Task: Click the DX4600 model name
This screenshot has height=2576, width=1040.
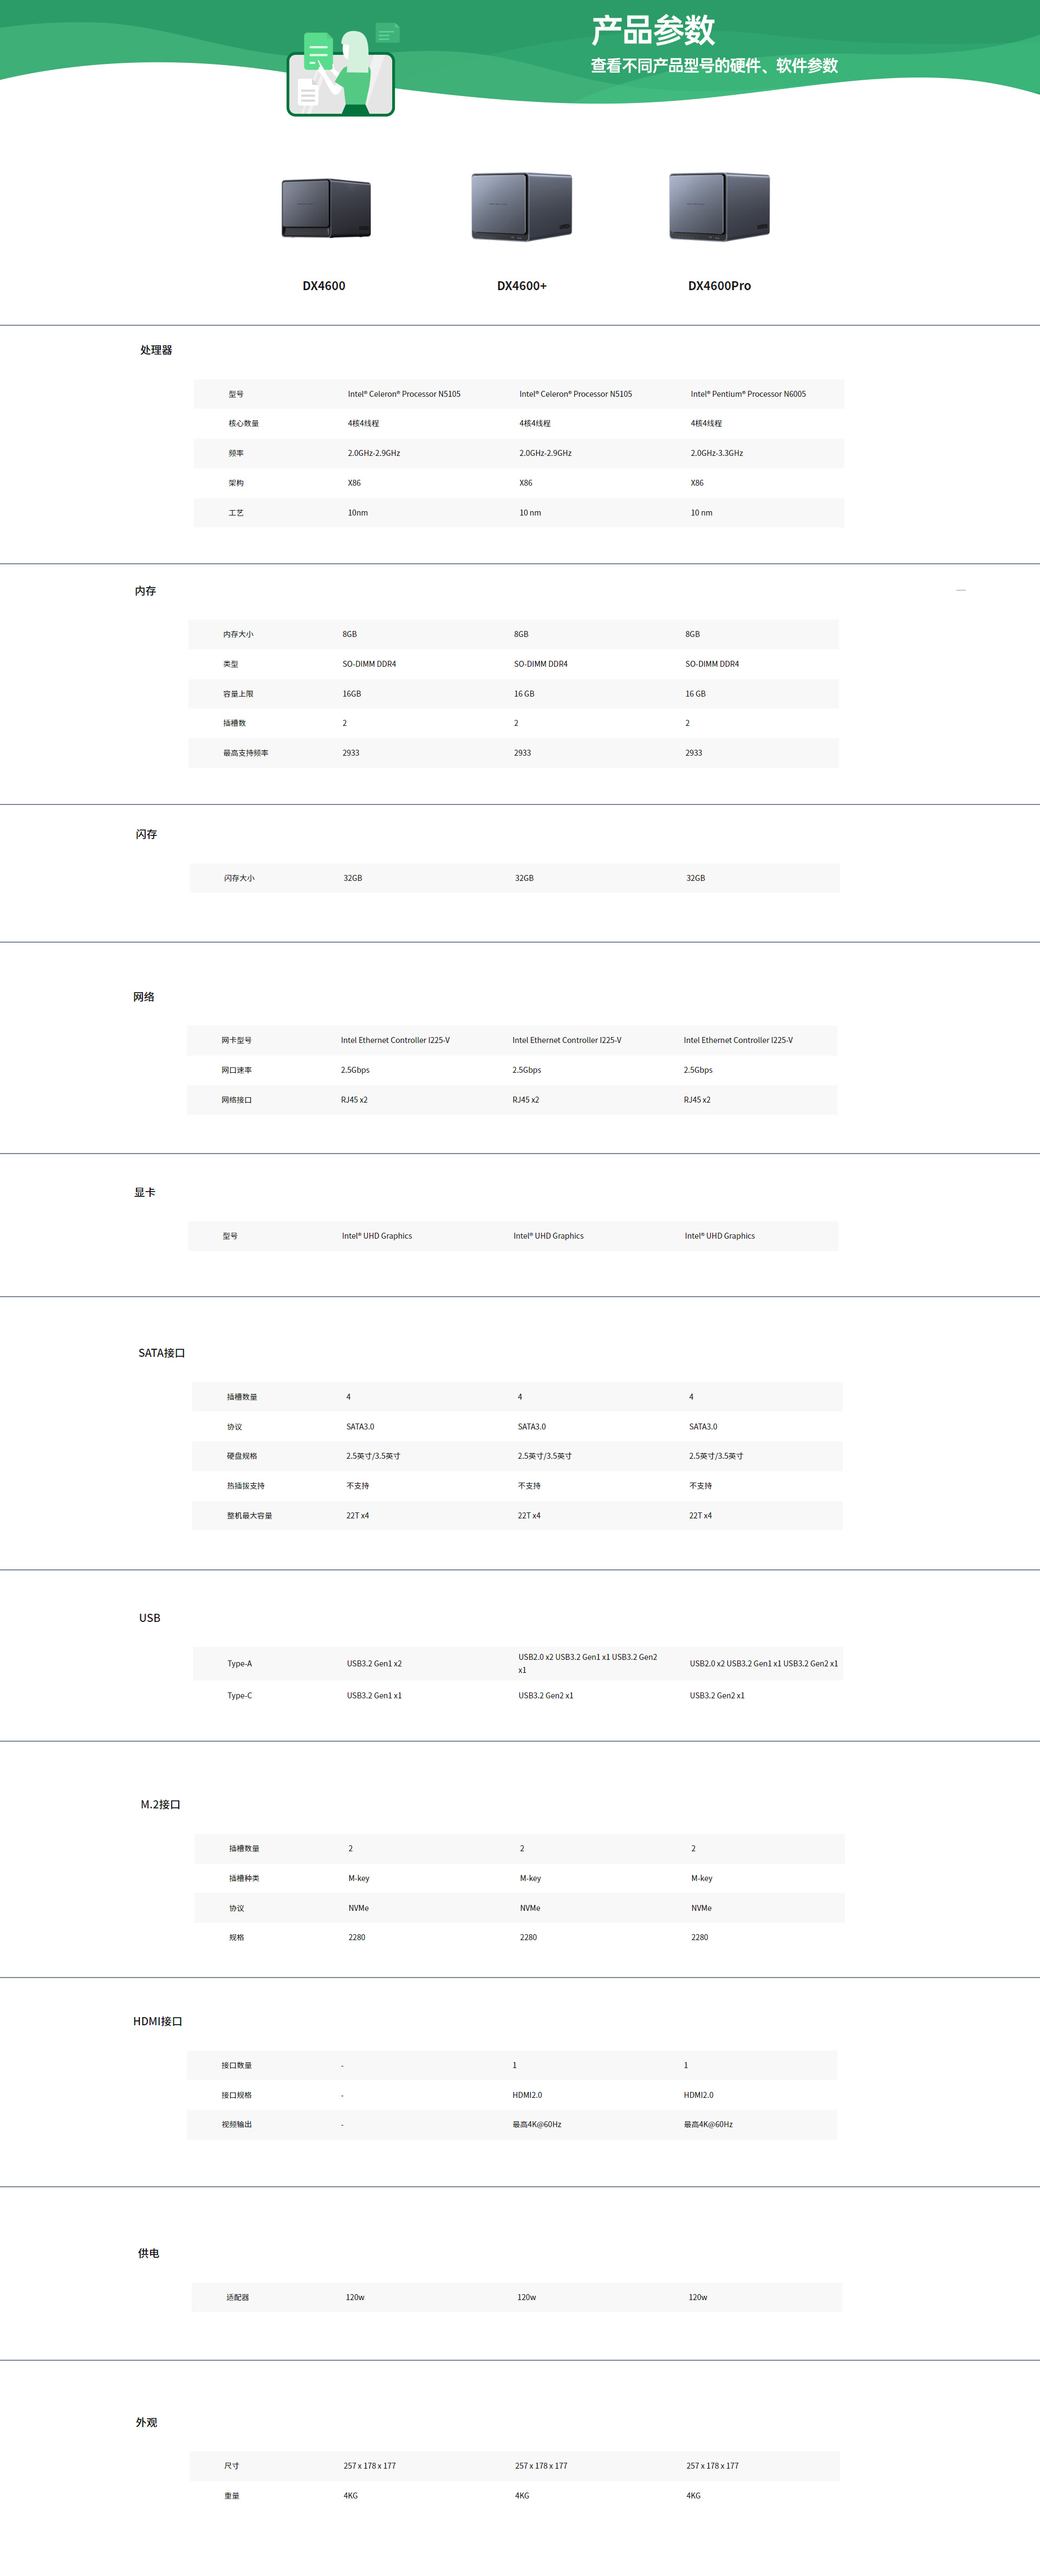Action: coord(324,286)
